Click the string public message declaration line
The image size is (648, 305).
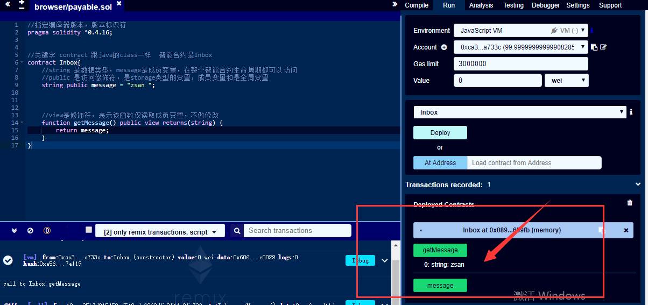tap(98, 86)
